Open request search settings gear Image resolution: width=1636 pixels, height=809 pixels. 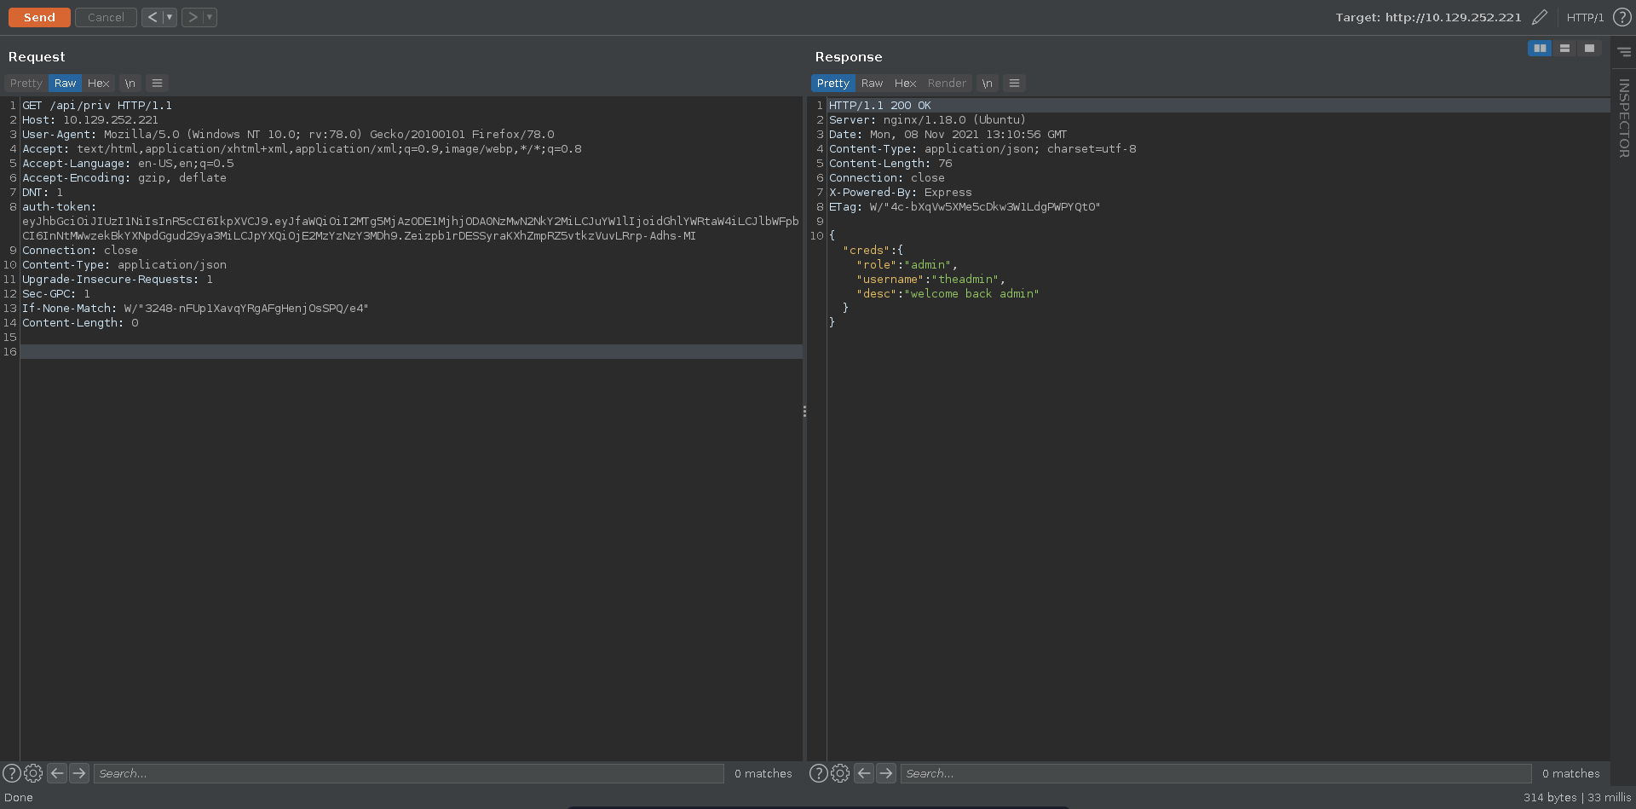click(x=33, y=773)
